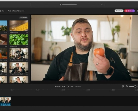This screenshot has height=111, width=138.
Task: Click the clip on the timeline track
Action: click(5, 101)
